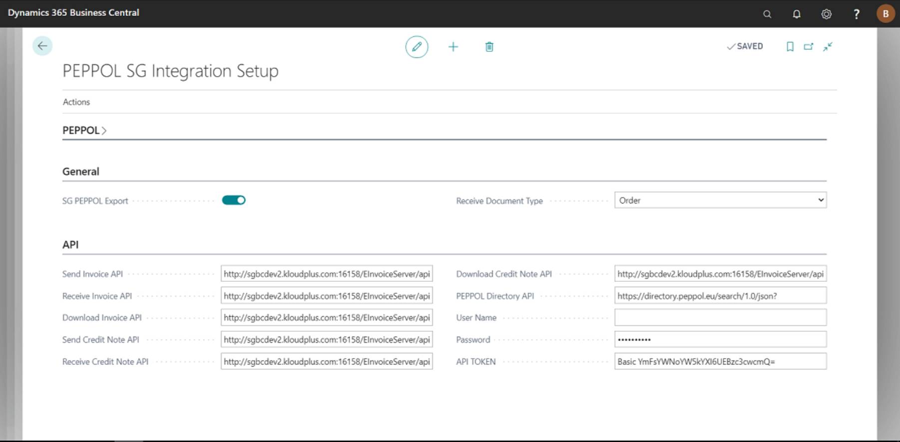Click the Receive Invoice API field
The width and height of the screenshot is (900, 442).
(327, 296)
